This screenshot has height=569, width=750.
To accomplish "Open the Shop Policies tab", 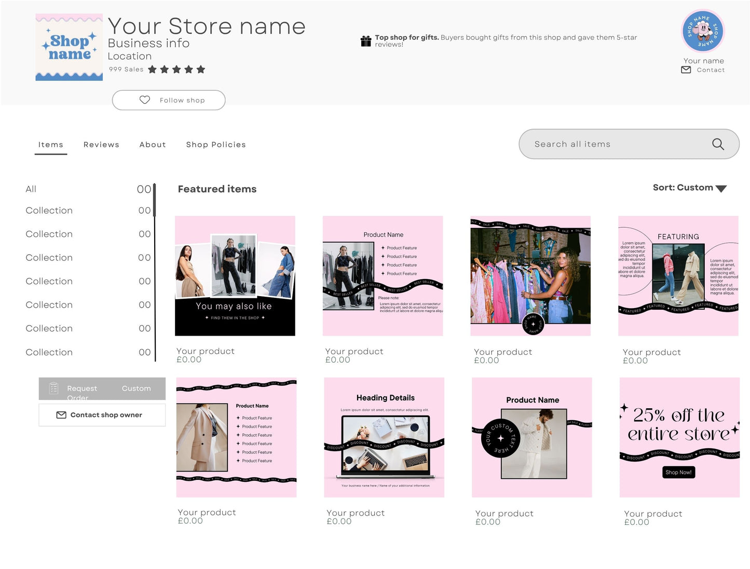I will click(x=216, y=144).
